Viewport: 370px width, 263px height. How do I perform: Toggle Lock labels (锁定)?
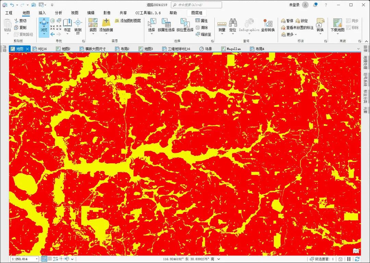[302, 21]
